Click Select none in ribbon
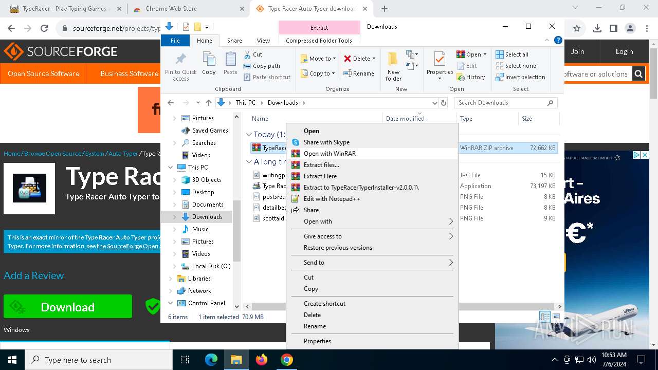658x370 pixels. [x=516, y=66]
